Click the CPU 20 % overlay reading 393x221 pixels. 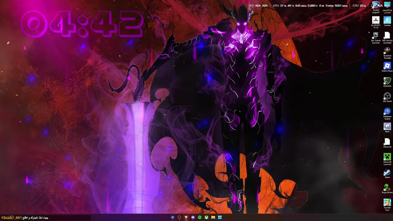(359, 6)
